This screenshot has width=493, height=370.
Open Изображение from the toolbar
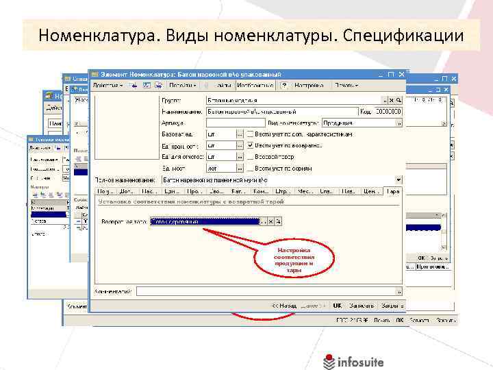tap(255, 85)
